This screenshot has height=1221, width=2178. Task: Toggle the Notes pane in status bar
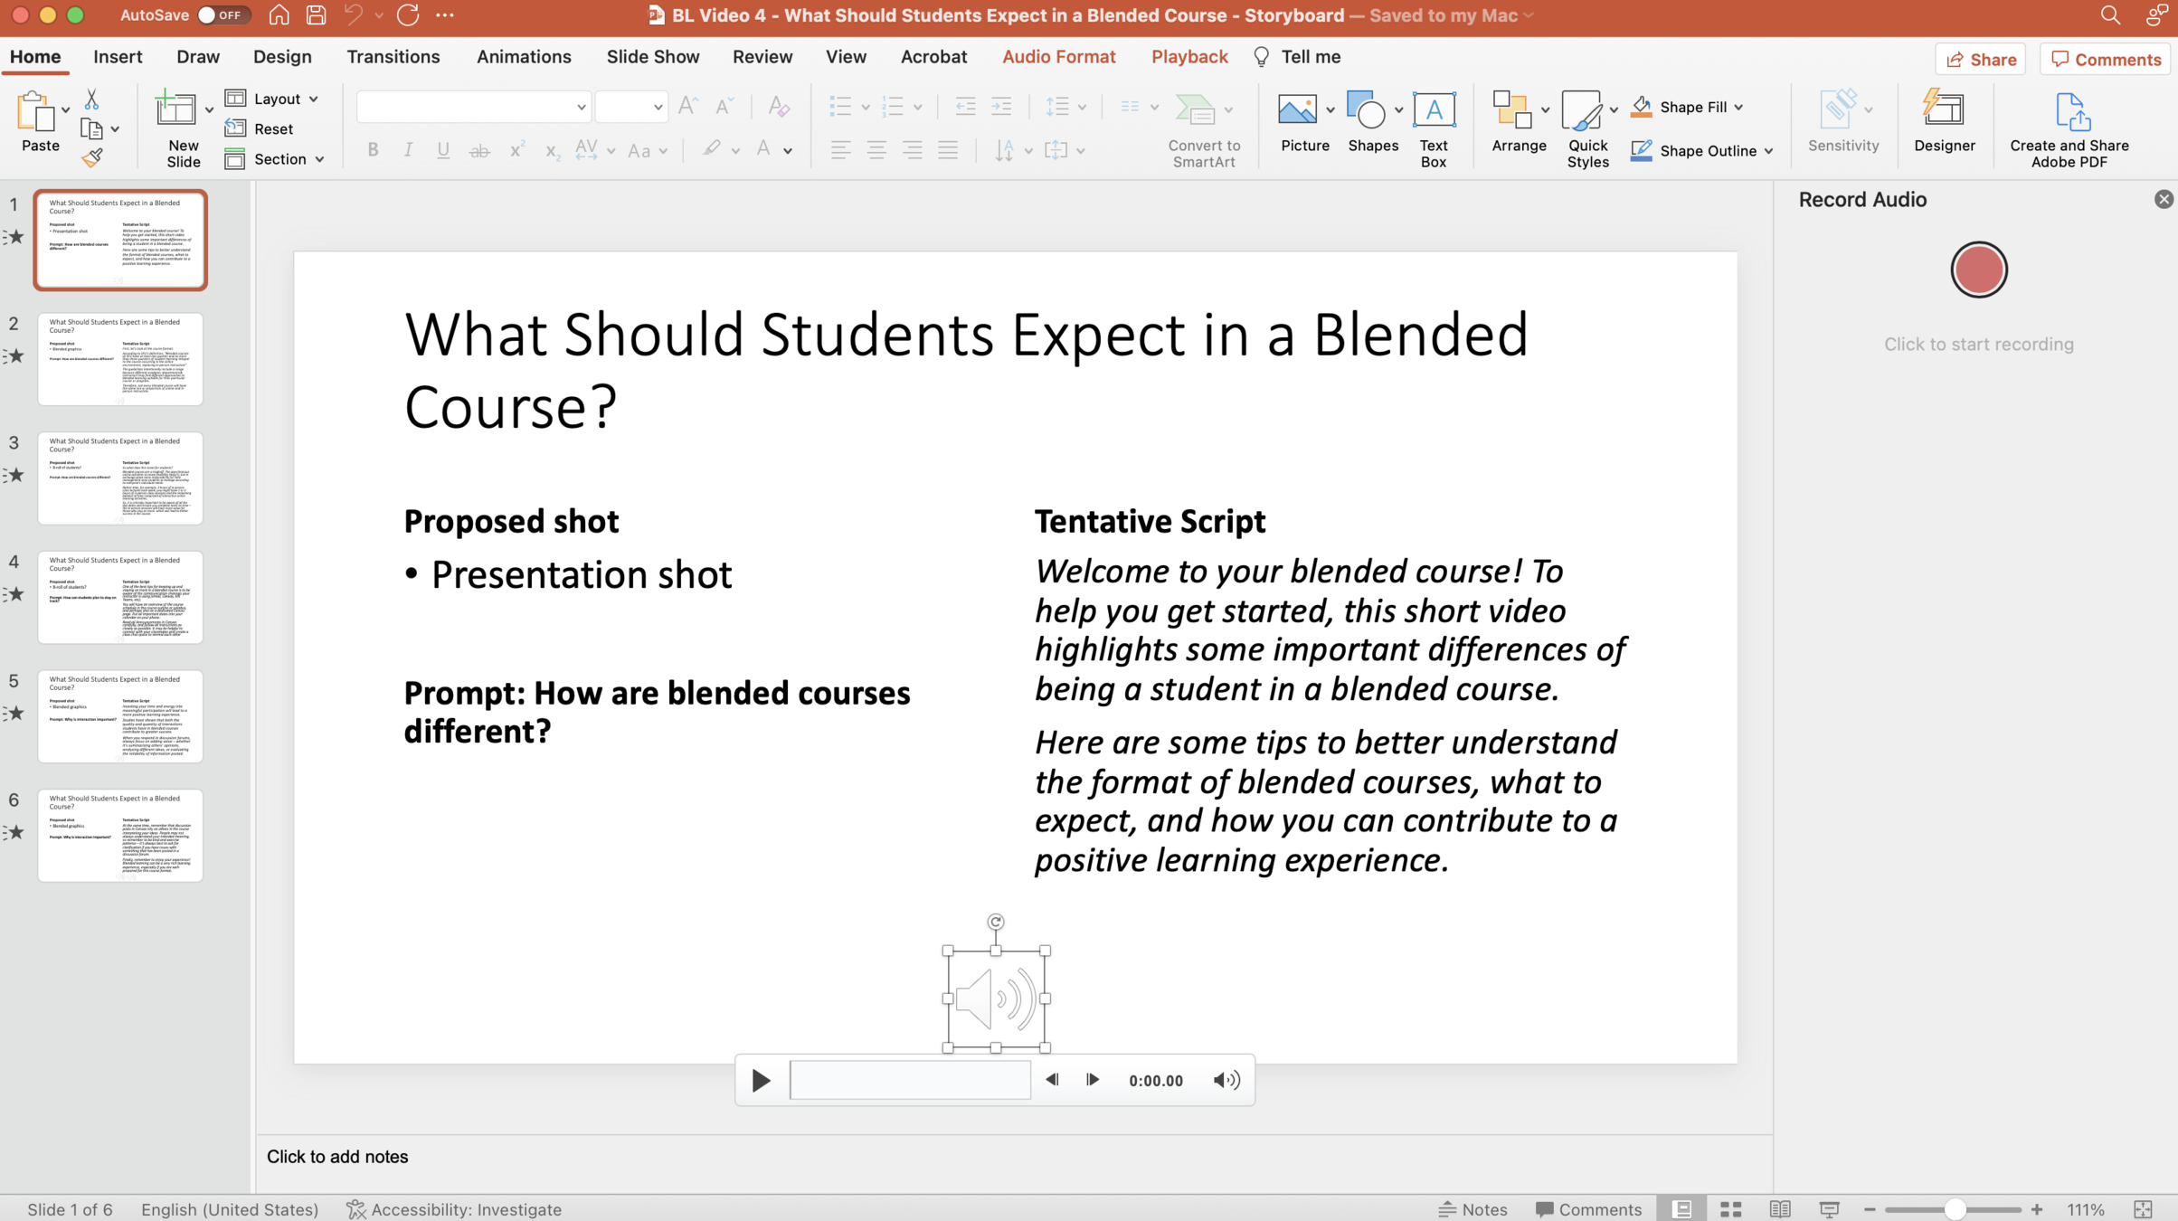(1473, 1209)
